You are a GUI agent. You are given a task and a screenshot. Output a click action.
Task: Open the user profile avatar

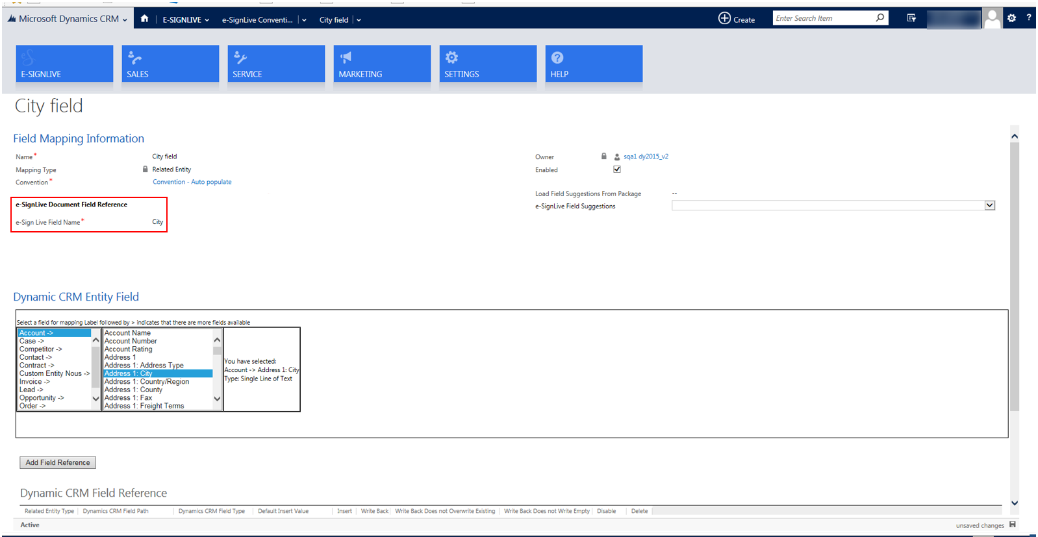pyautogui.click(x=993, y=19)
